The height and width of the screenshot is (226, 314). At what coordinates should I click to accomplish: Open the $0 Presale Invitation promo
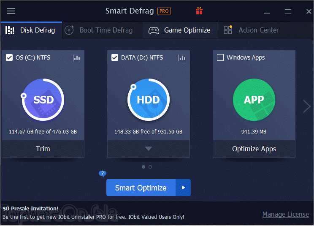click(x=31, y=209)
